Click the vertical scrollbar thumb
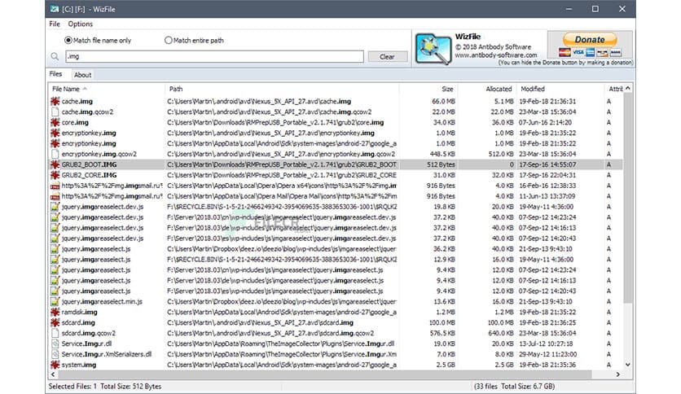The height and width of the screenshot is (394, 681). [x=627, y=198]
